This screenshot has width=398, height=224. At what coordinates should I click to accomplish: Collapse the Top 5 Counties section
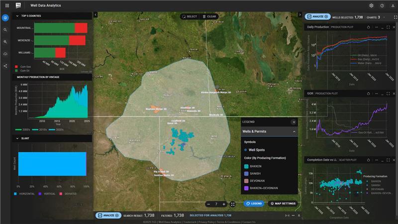coord(18,16)
